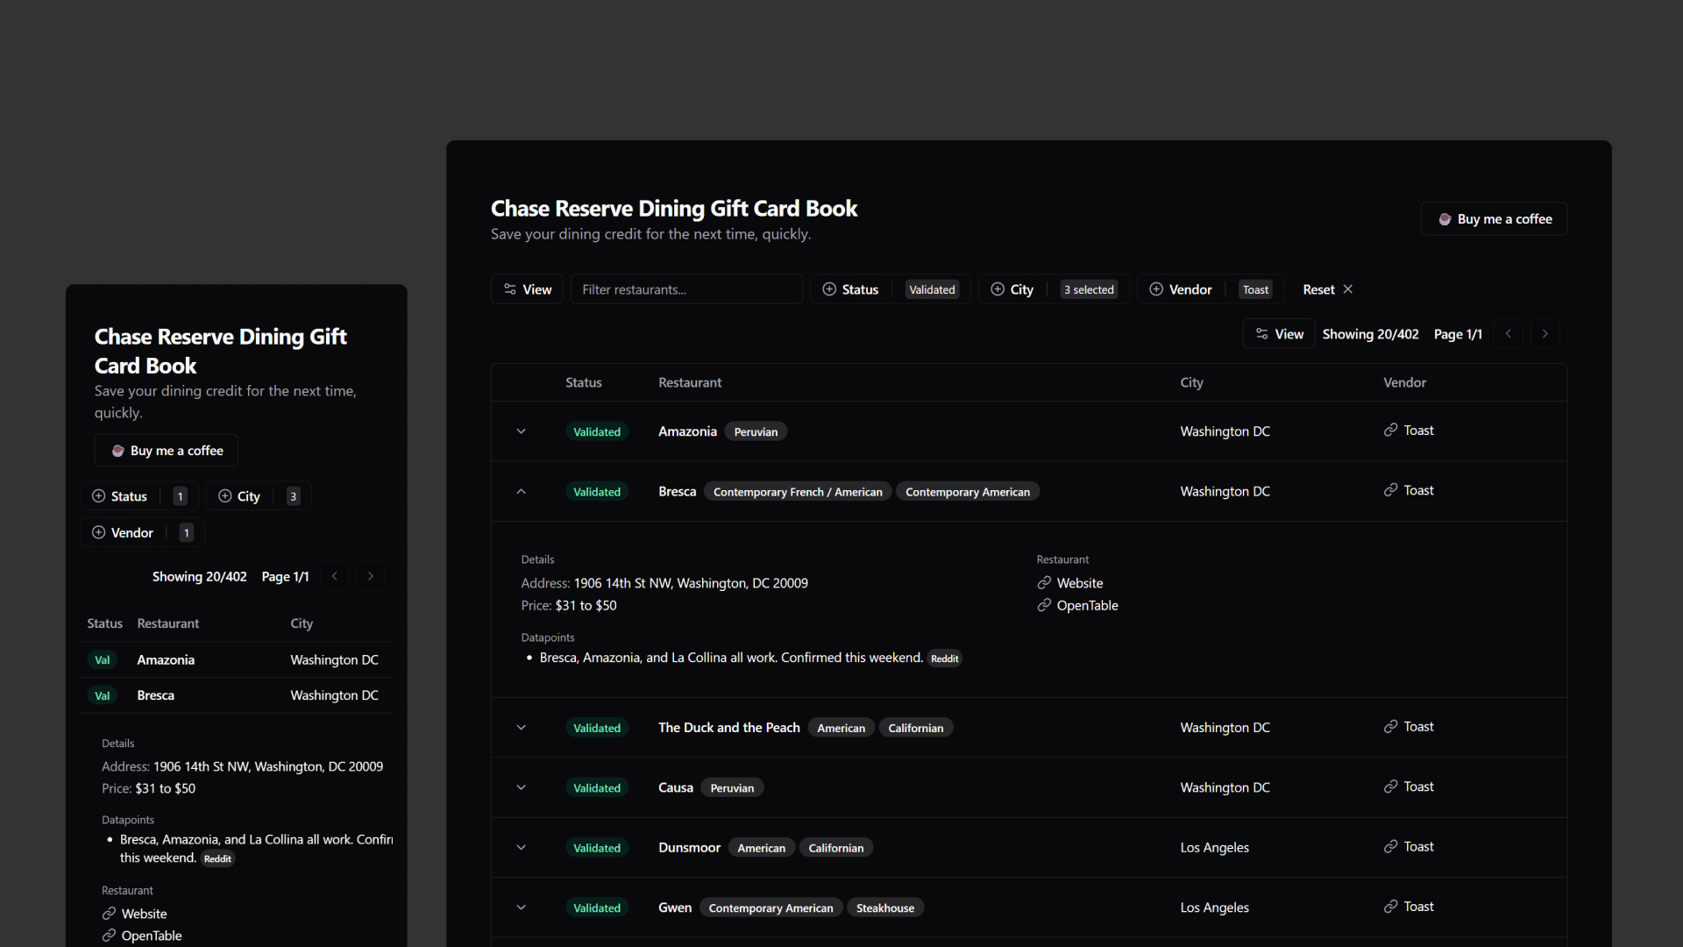This screenshot has height=947, width=1683.
Task: Click plus icon on the main City filter
Action: click(998, 289)
